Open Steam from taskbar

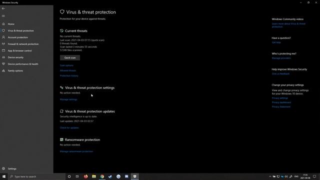110,176
